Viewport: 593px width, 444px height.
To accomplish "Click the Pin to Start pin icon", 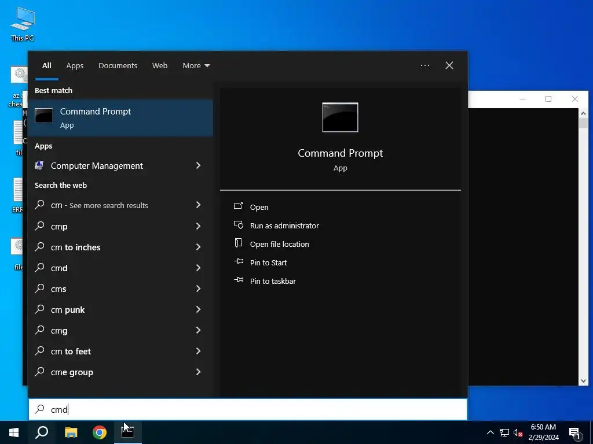I will (x=238, y=261).
